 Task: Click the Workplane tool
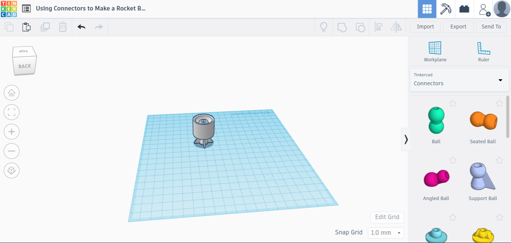(x=435, y=50)
